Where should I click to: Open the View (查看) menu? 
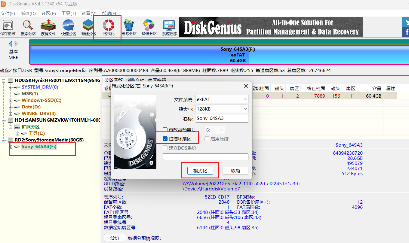[x=89, y=14]
